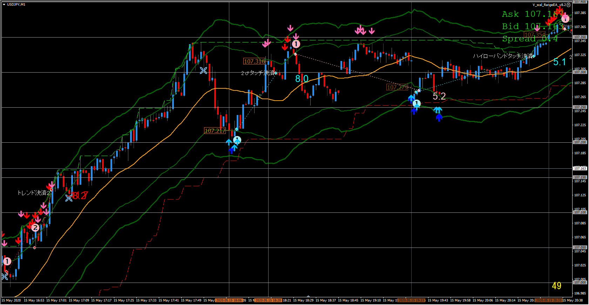This screenshot has width=589, height=305.
Task: Click the 107.279 orange price label
Action: (397, 87)
